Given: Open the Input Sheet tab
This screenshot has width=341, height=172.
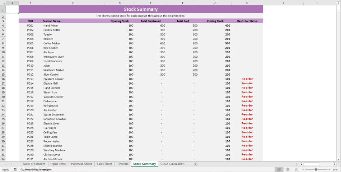Looking at the screenshot, I should pyautogui.click(x=58, y=164).
